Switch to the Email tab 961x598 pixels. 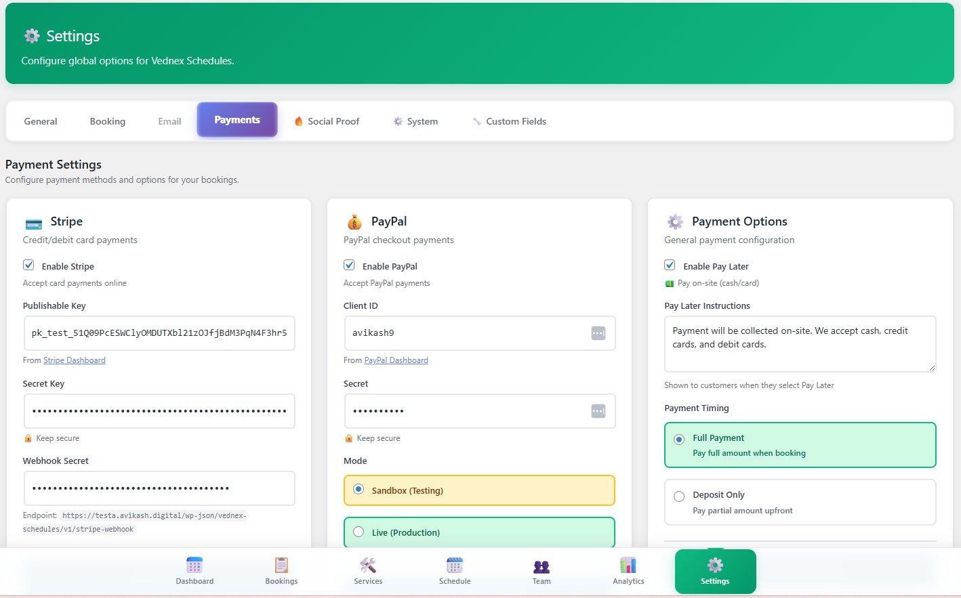tap(169, 121)
